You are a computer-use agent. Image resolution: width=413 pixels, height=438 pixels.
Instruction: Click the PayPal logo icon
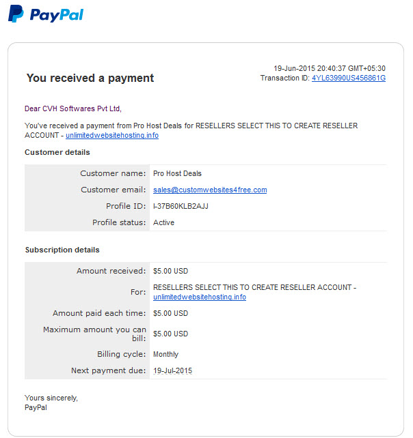tap(16, 14)
